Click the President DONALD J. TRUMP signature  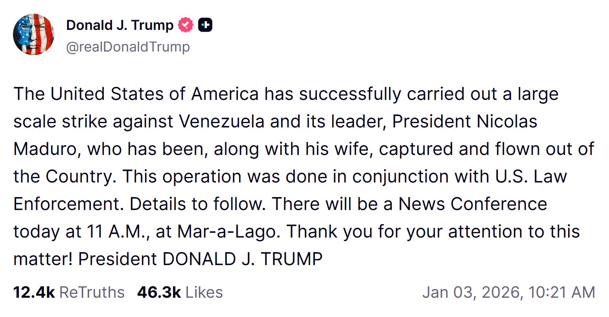[x=200, y=259]
